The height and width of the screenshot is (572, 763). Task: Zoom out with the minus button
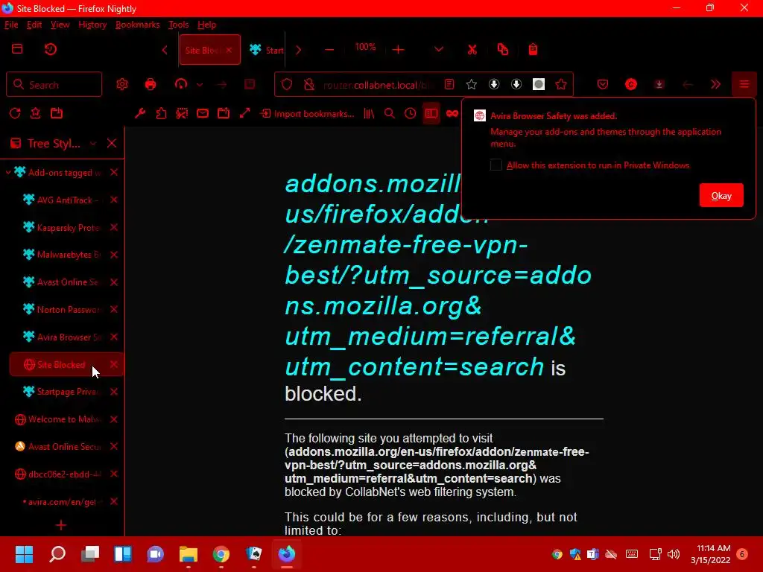[329, 50]
